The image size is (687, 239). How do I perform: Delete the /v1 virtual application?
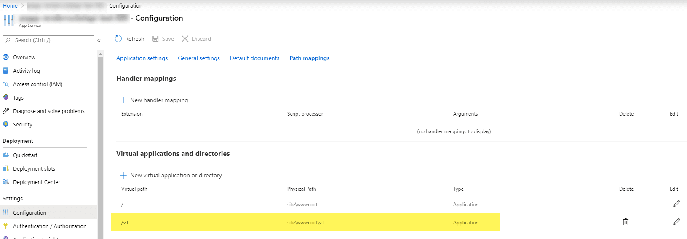pos(626,222)
